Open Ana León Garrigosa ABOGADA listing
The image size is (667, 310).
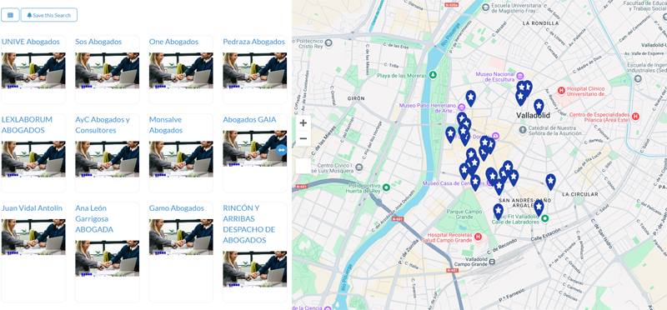[x=94, y=219]
